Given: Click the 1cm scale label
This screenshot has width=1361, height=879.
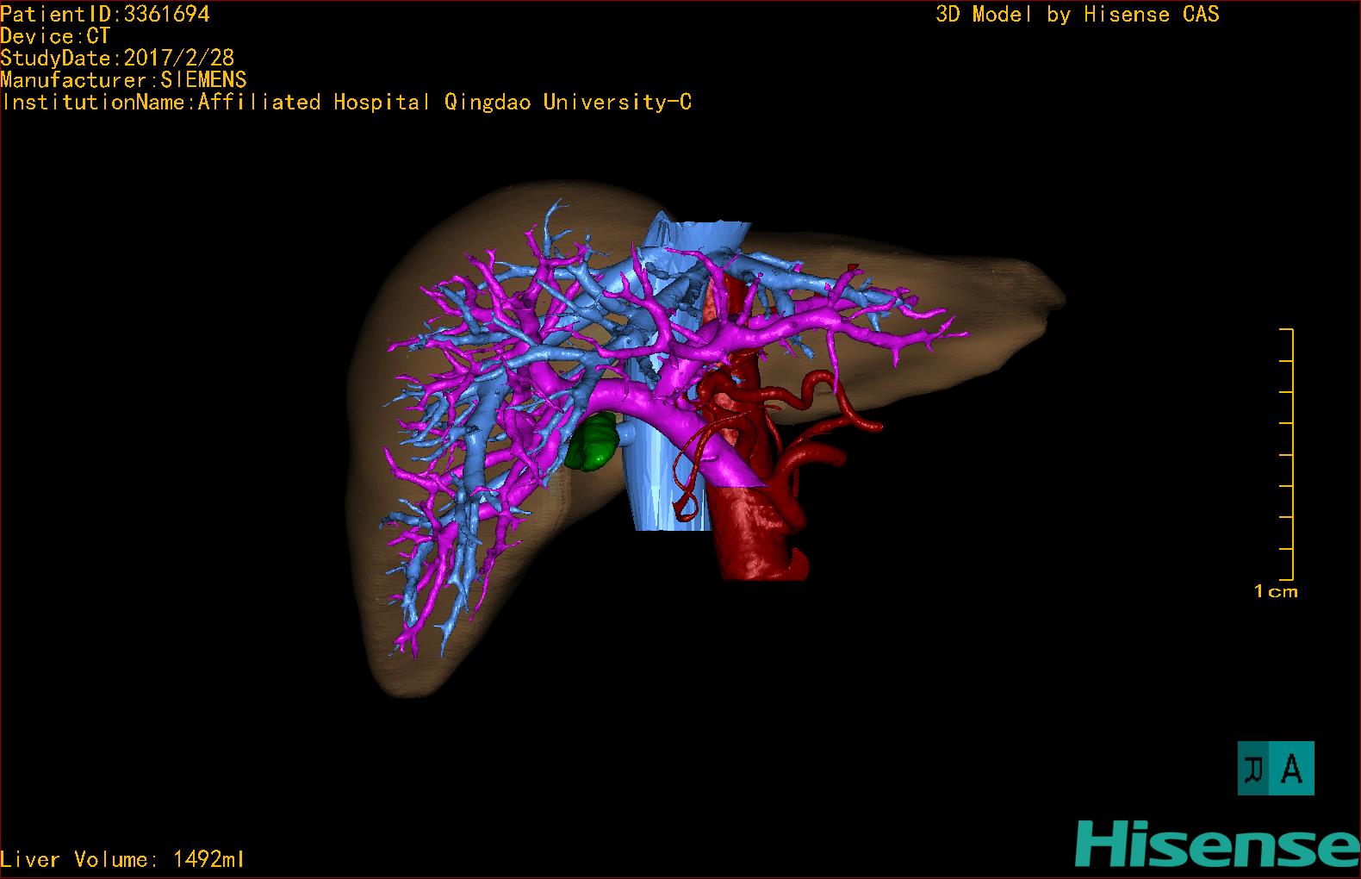Looking at the screenshot, I should [1276, 591].
